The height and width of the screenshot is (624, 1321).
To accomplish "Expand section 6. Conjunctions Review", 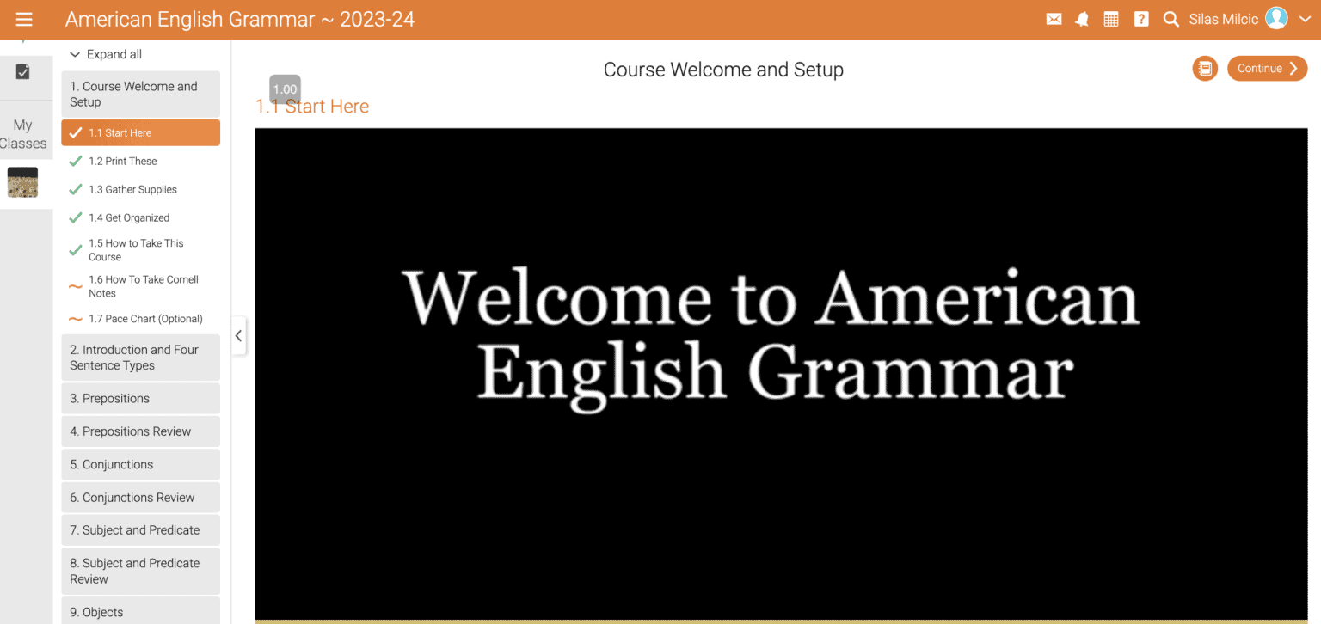I will [x=140, y=498].
